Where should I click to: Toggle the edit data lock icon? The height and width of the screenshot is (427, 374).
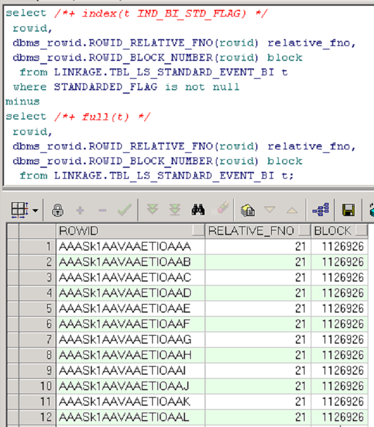click(57, 210)
